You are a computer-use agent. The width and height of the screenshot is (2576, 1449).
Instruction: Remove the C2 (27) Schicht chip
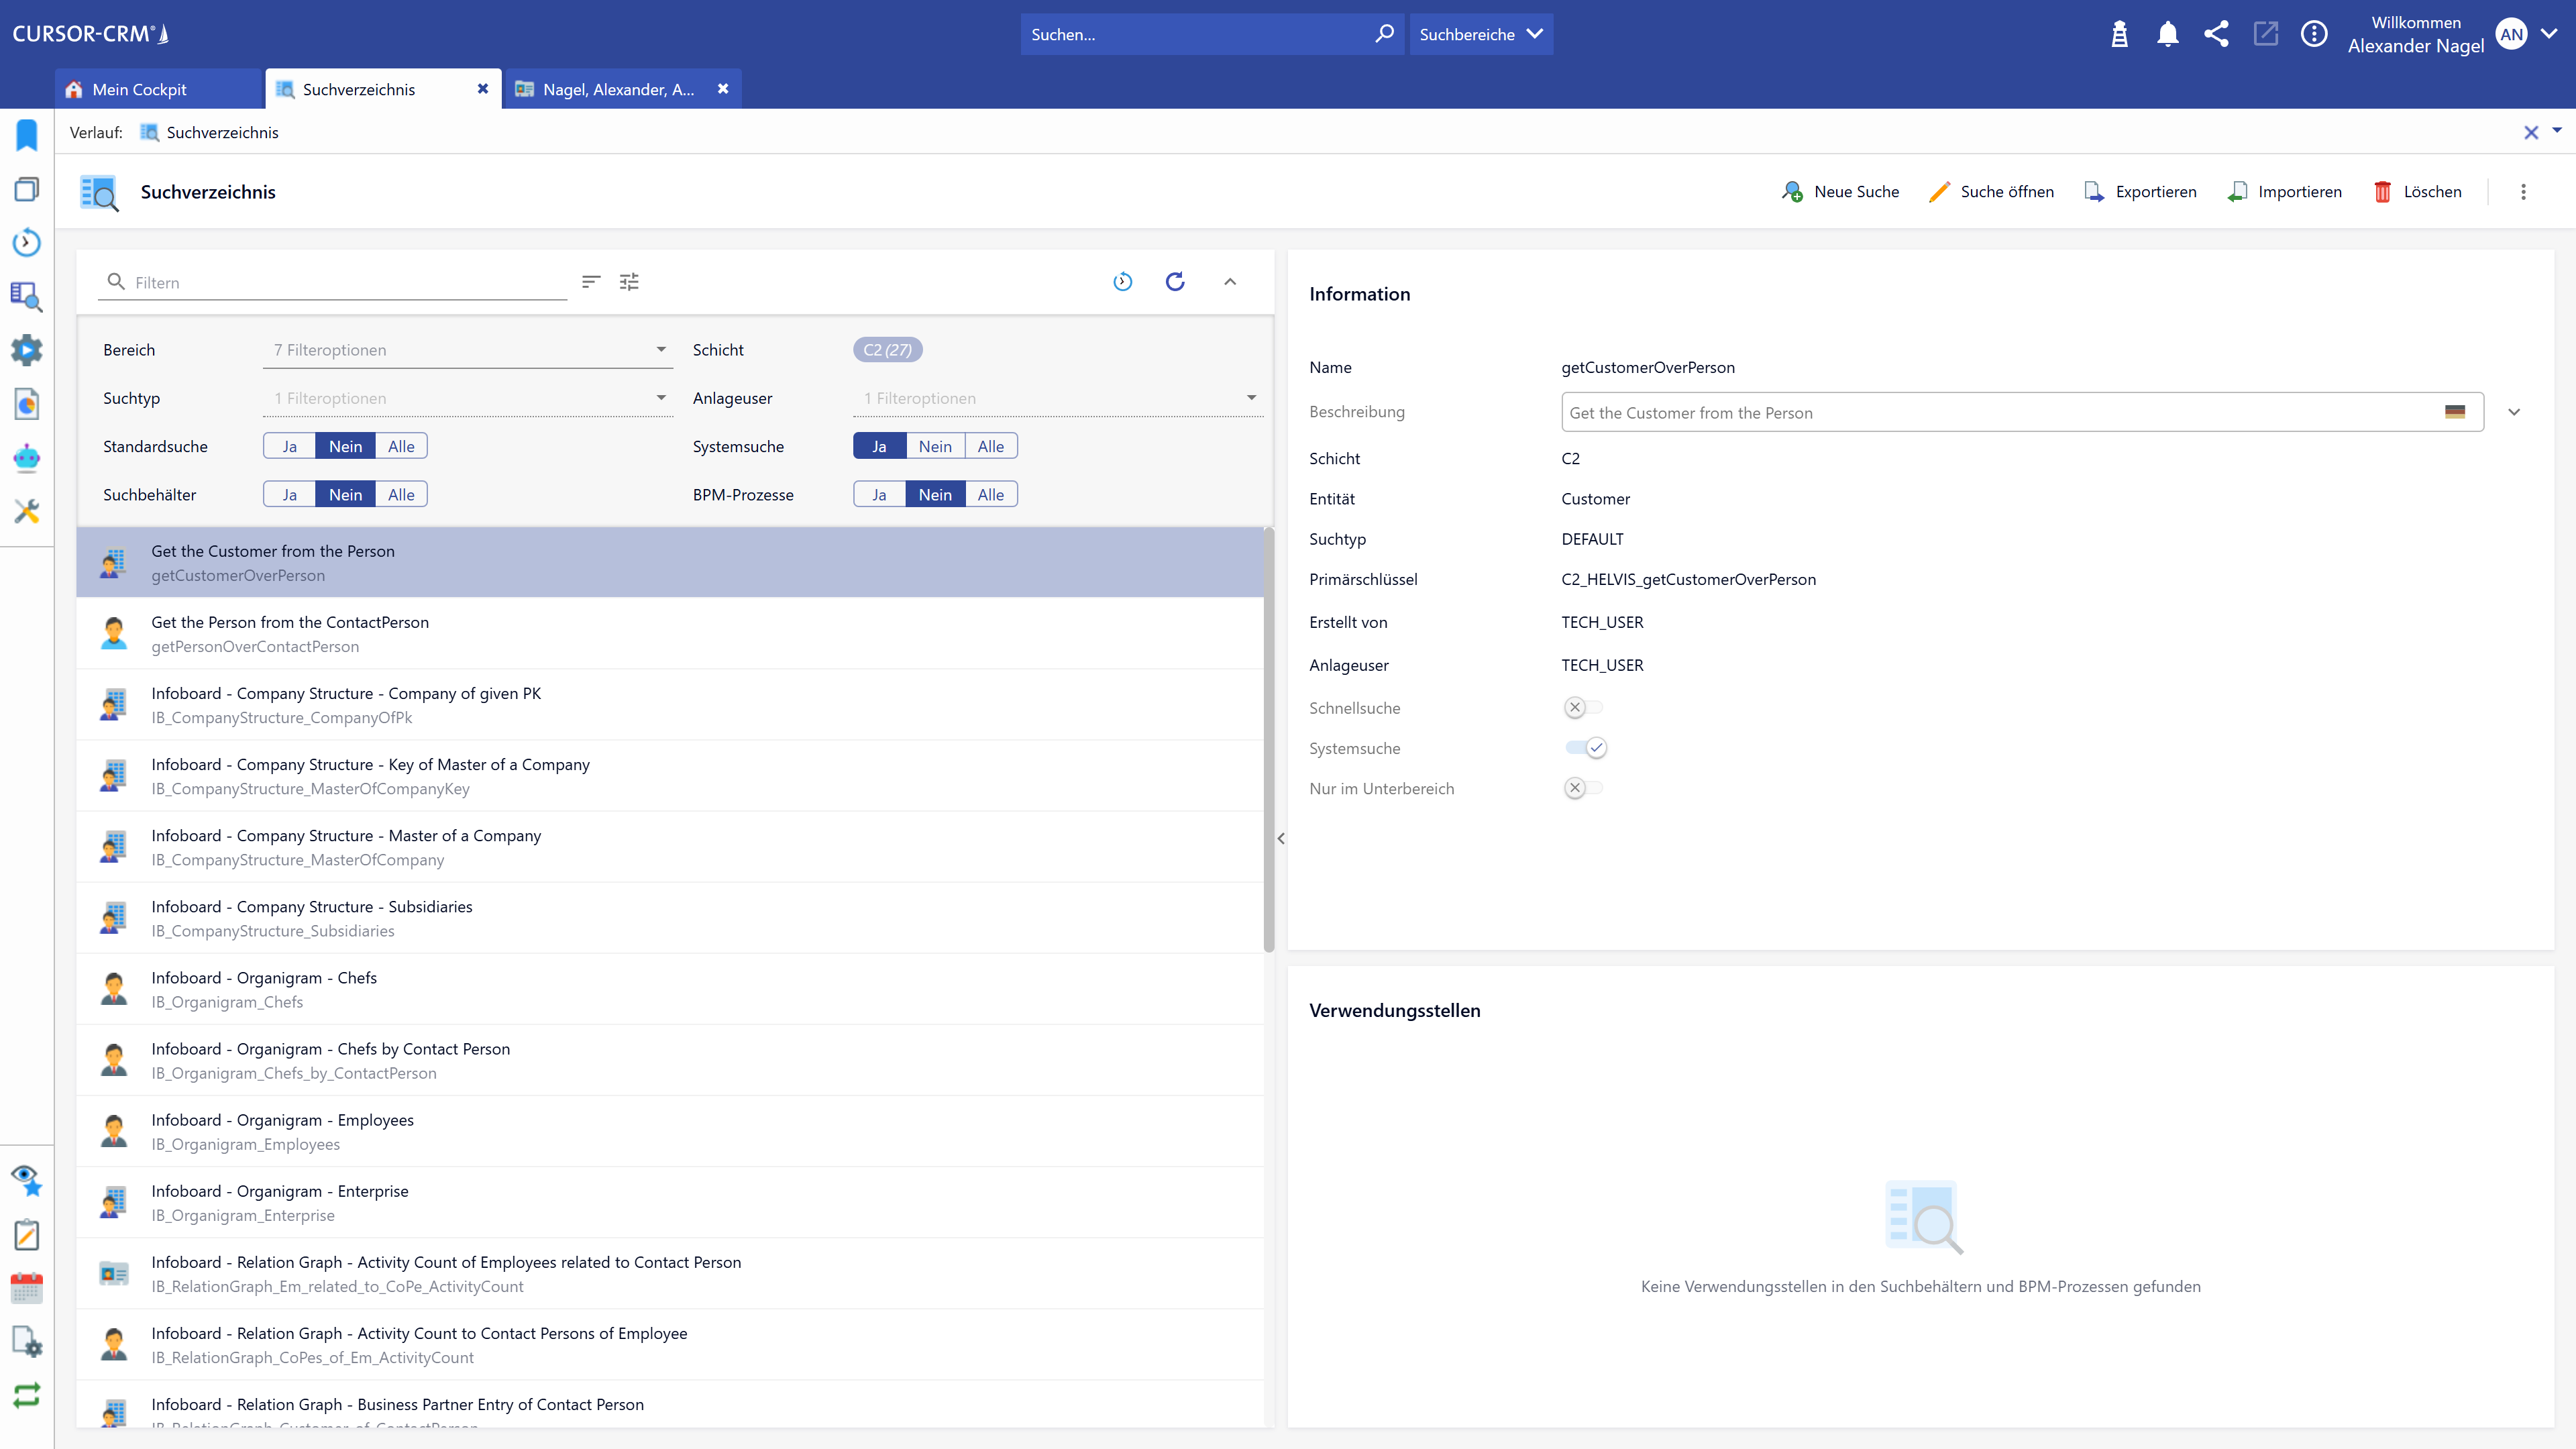coord(887,350)
